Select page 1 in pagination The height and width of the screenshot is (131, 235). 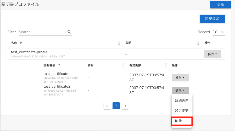(116, 106)
